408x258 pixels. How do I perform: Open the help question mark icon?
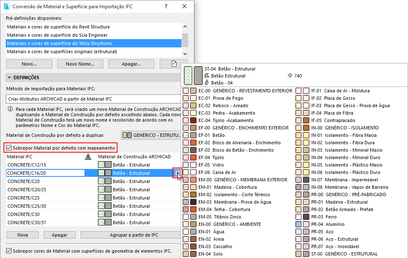[x=166, y=6]
